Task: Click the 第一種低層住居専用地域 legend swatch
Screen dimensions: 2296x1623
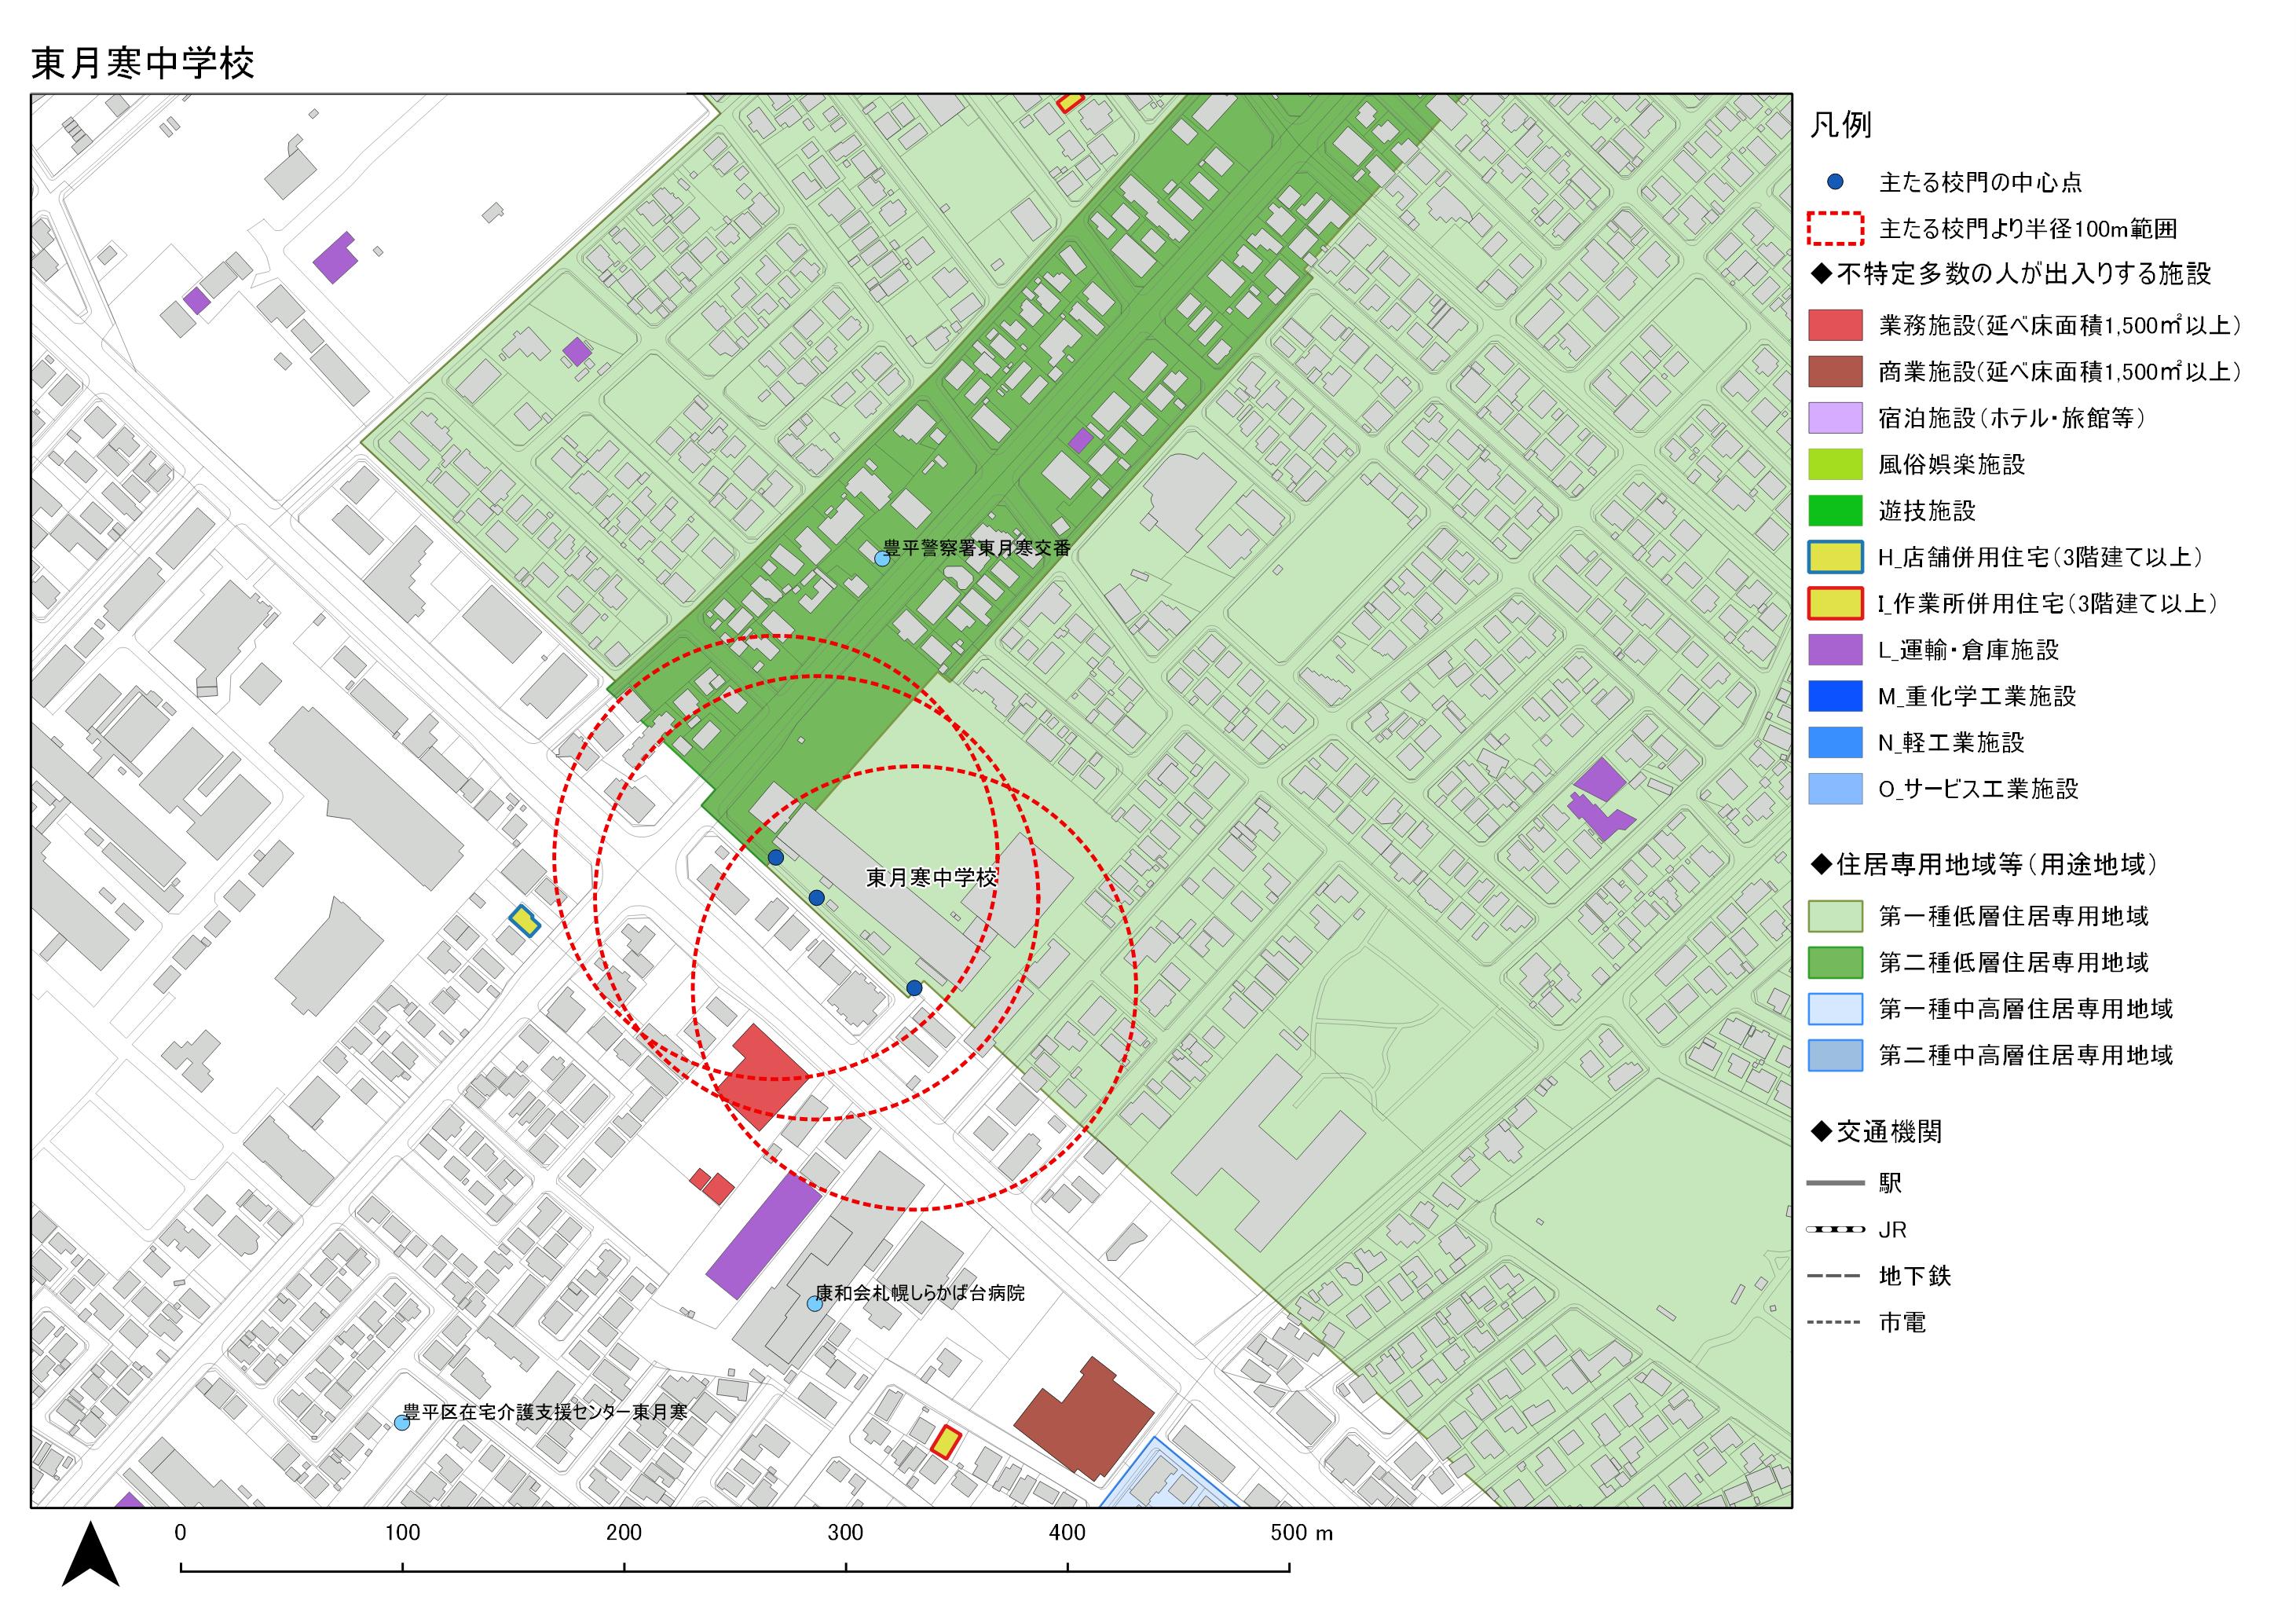Action: 1835,916
